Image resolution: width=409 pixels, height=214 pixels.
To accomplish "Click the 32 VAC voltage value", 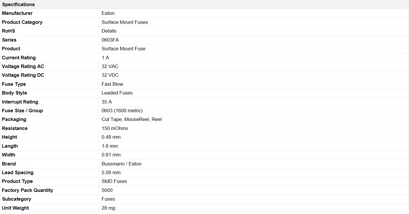I will tap(110, 66).
